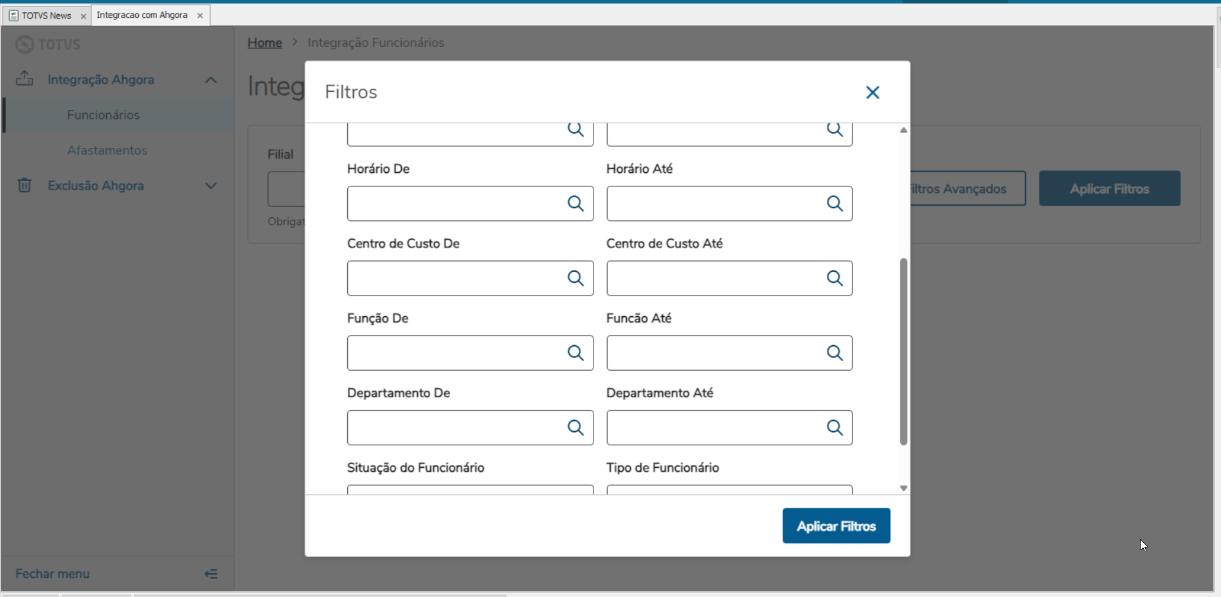This screenshot has width=1221, height=597.
Task: Click the Função Até magnifier icon
Action: click(x=835, y=353)
